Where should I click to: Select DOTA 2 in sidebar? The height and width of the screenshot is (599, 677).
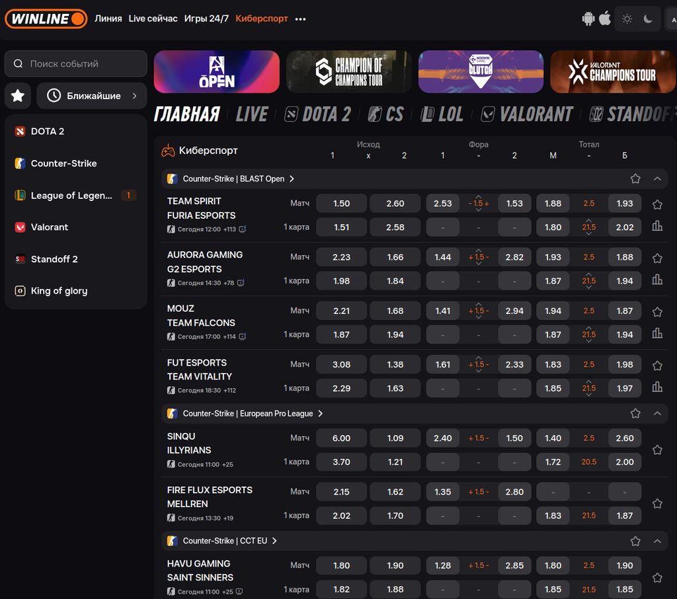tap(75, 132)
